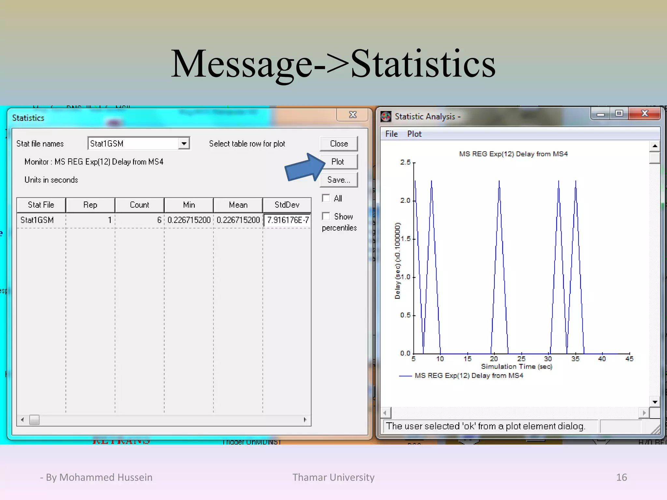Viewport: 667px width, 500px height.
Task: Click the table's horizontal scrollbar thumb
Action: pos(34,420)
